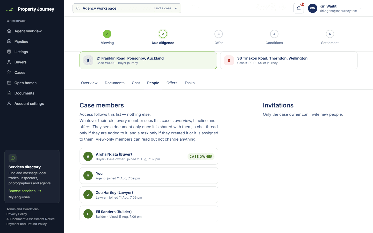Click the B badge on Franklin Road case
Screen dimensions: 373x233
[88, 61]
